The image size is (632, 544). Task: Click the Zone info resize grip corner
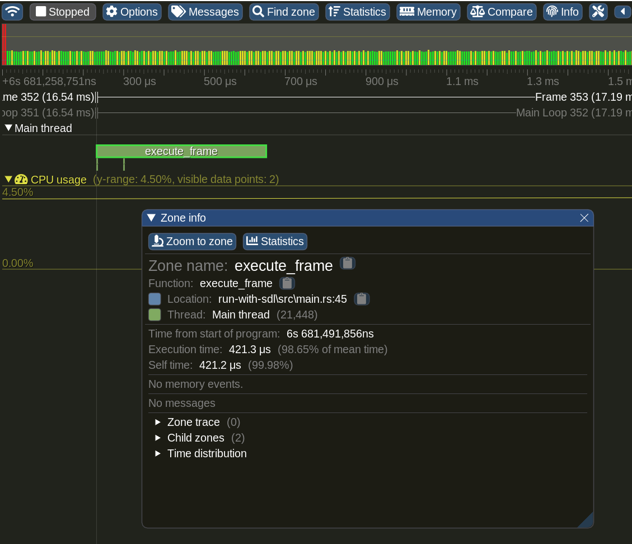coord(587,522)
